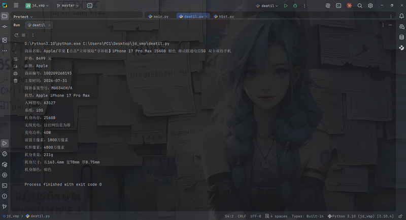Open Notifications bell icon
Screen dimensions: 406x220
coord(401,16)
